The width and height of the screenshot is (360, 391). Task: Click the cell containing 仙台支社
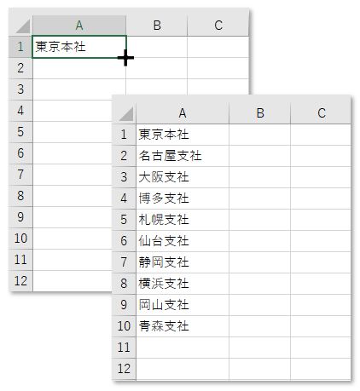pyautogui.click(x=183, y=241)
